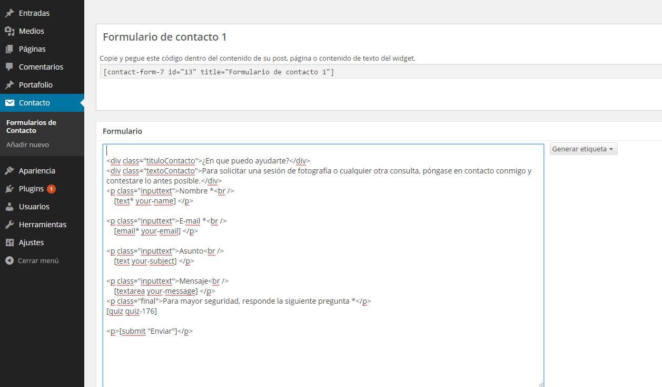Click the '[textarea your-message]' tag text

156,291
